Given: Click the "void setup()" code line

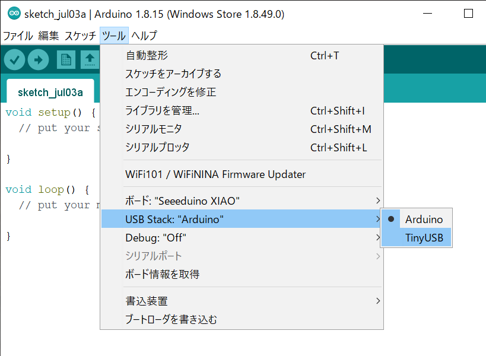Looking at the screenshot, I should click(x=51, y=112).
